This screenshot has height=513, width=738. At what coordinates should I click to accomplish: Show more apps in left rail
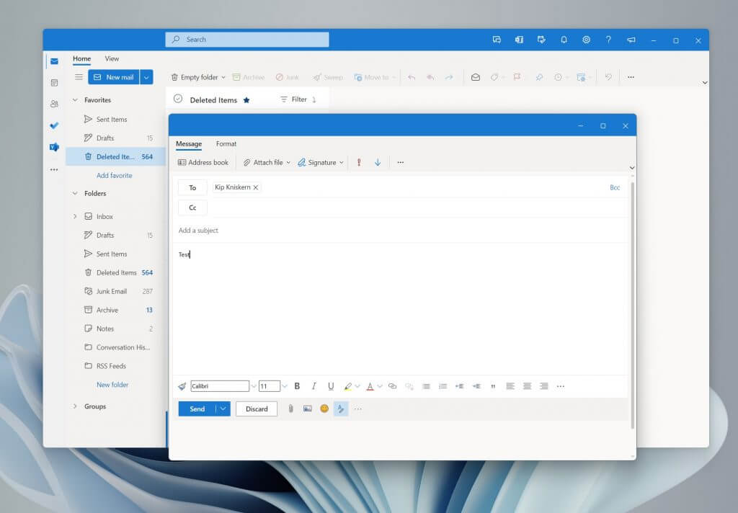pyautogui.click(x=54, y=169)
